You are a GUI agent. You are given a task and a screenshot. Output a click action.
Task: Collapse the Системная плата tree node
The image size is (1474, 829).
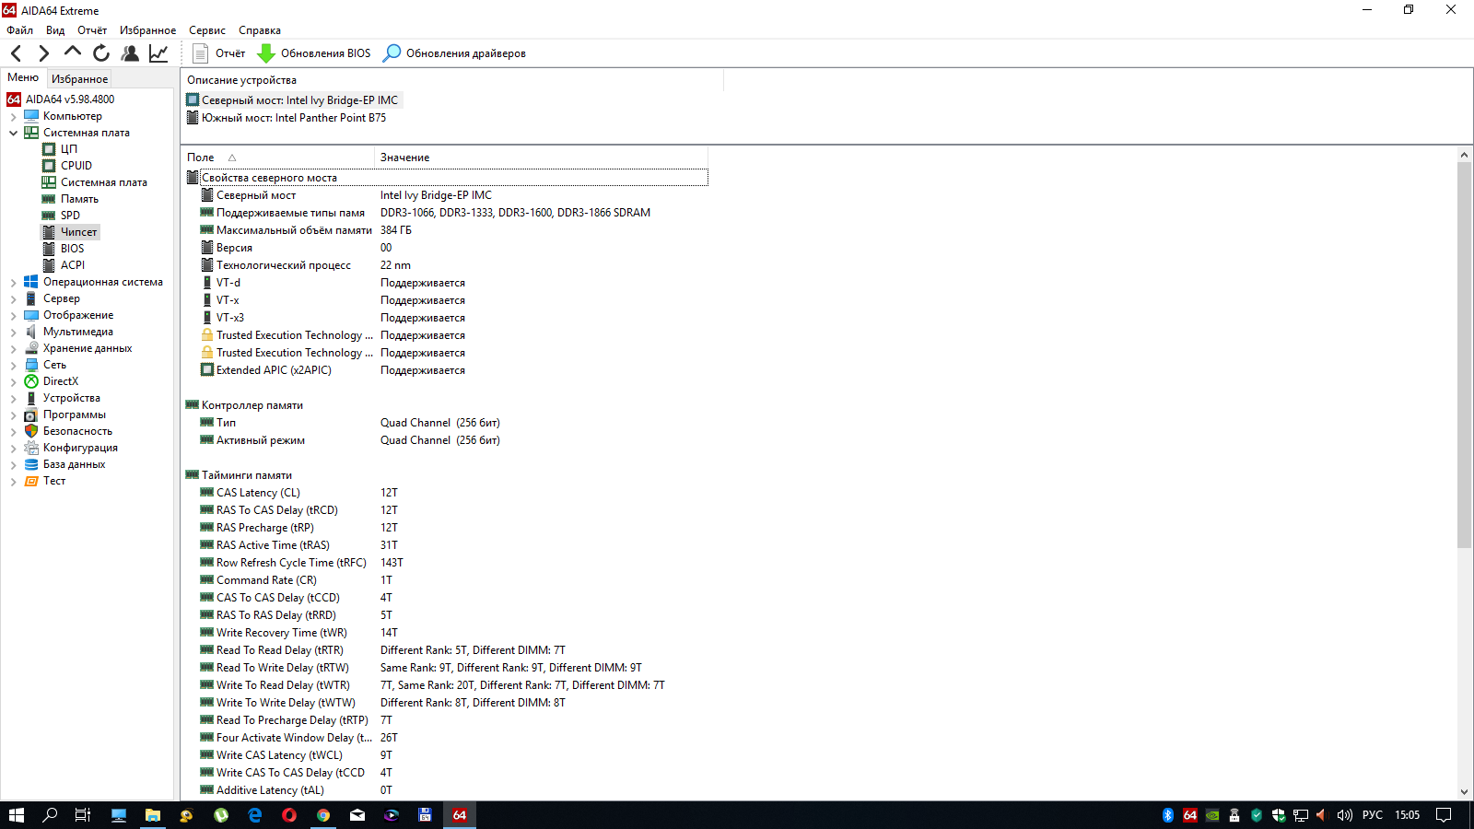point(13,133)
